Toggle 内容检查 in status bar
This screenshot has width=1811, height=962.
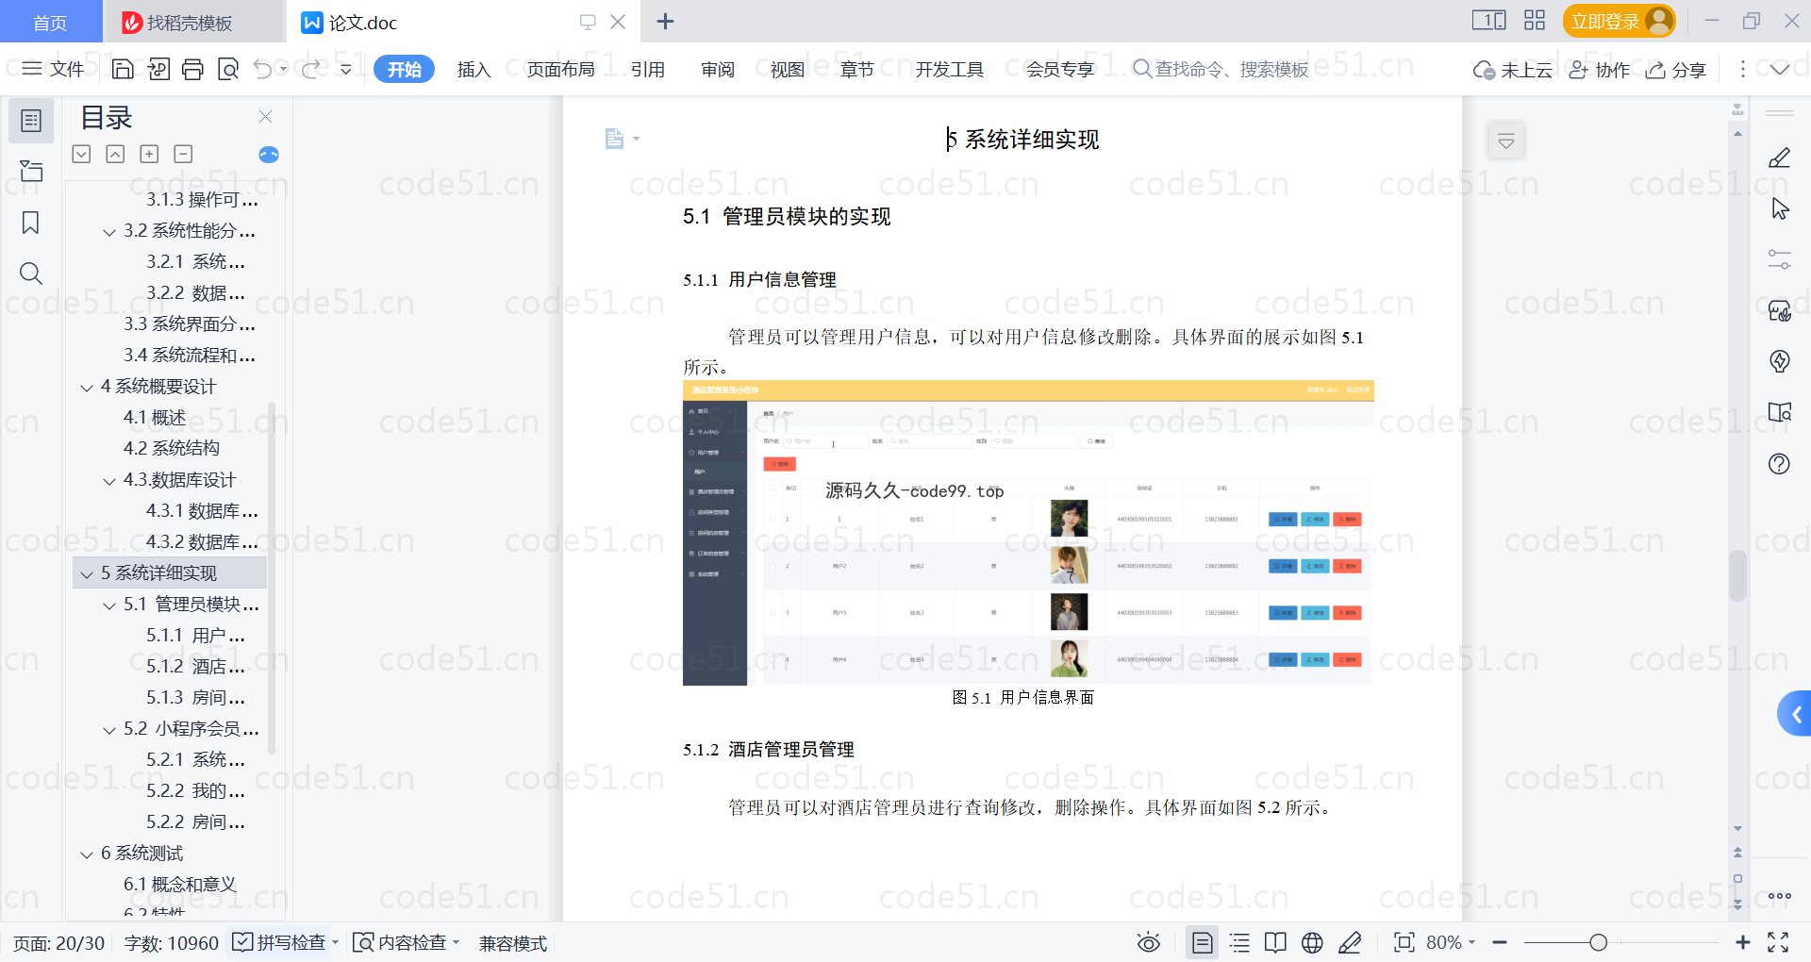coord(405,943)
